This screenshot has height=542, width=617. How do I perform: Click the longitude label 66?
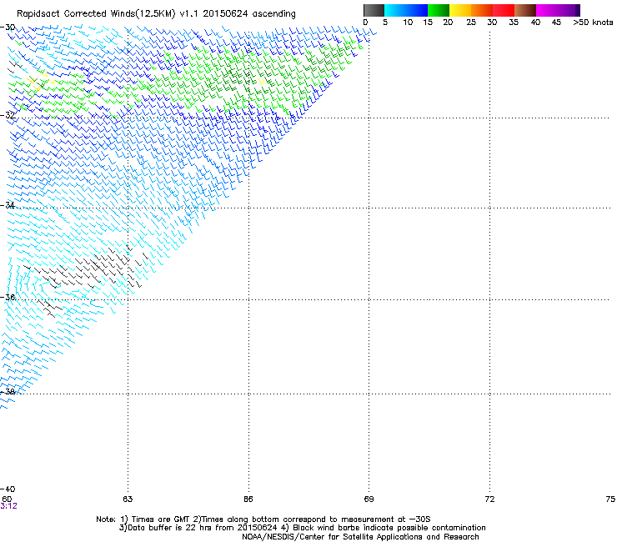tap(248, 499)
